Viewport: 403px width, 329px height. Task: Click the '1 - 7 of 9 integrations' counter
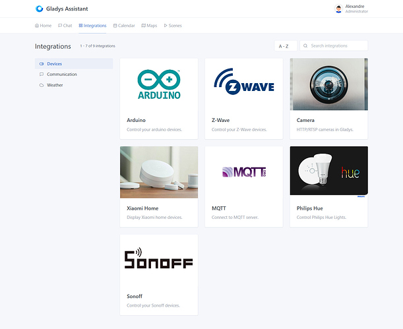pos(98,46)
